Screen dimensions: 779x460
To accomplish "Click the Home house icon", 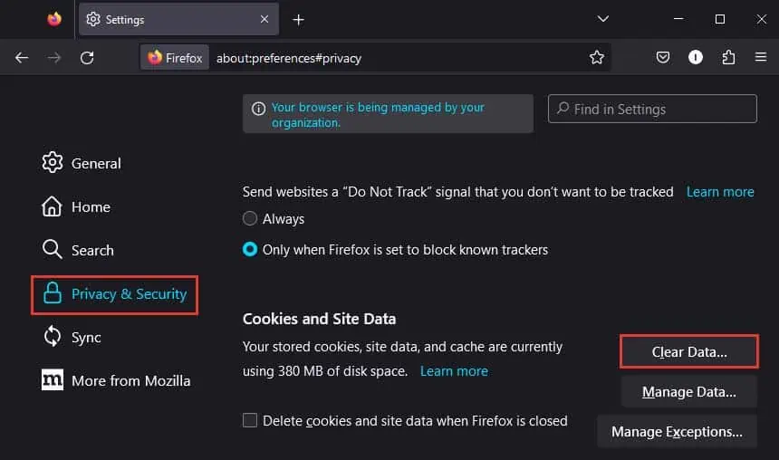I will coord(52,206).
